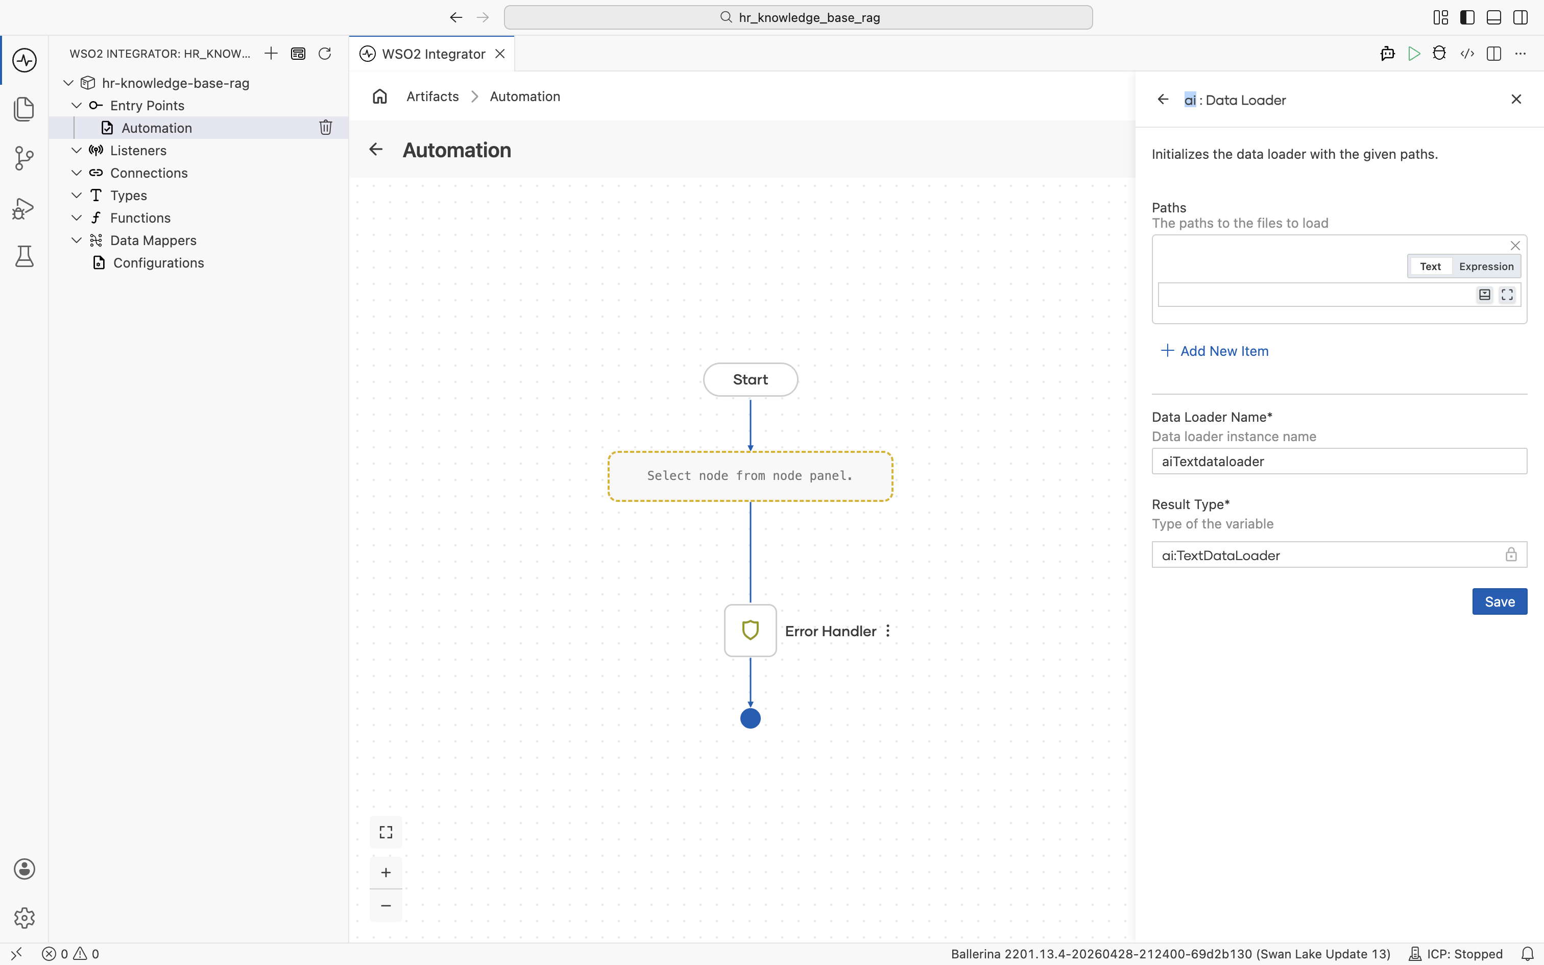Image resolution: width=1544 pixels, height=965 pixels.
Task: Open Error Handler node options menu
Action: pyautogui.click(x=887, y=631)
